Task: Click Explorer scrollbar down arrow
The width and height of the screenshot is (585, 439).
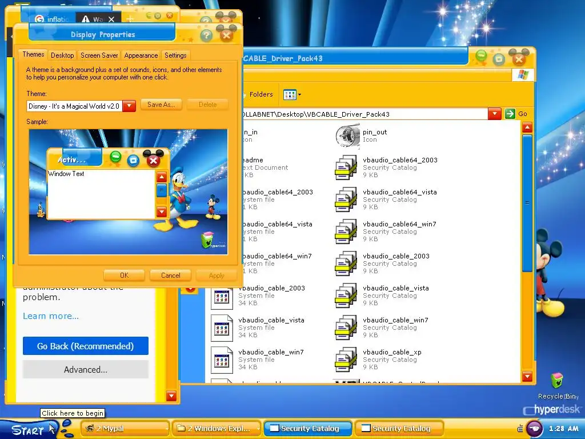Action: pyautogui.click(x=527, y=376)
